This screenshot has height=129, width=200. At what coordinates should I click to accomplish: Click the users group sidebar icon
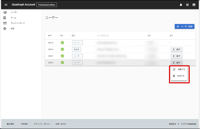(5, 12)
